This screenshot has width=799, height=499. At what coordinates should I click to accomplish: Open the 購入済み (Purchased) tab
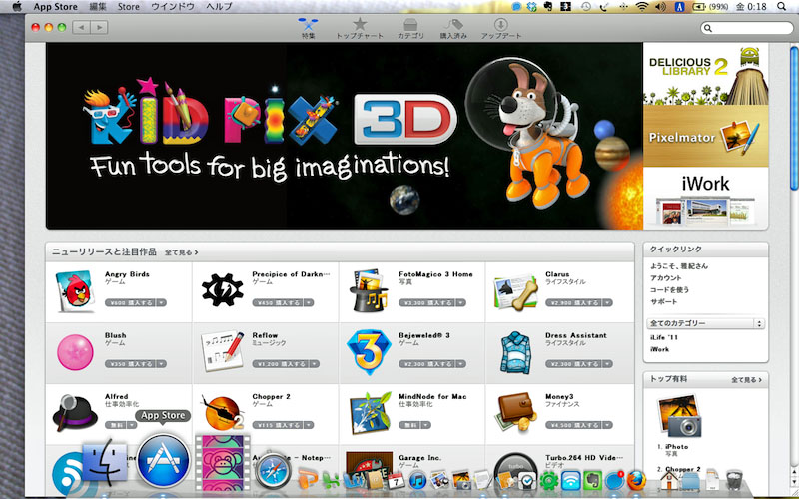click(x=453, y=28)
